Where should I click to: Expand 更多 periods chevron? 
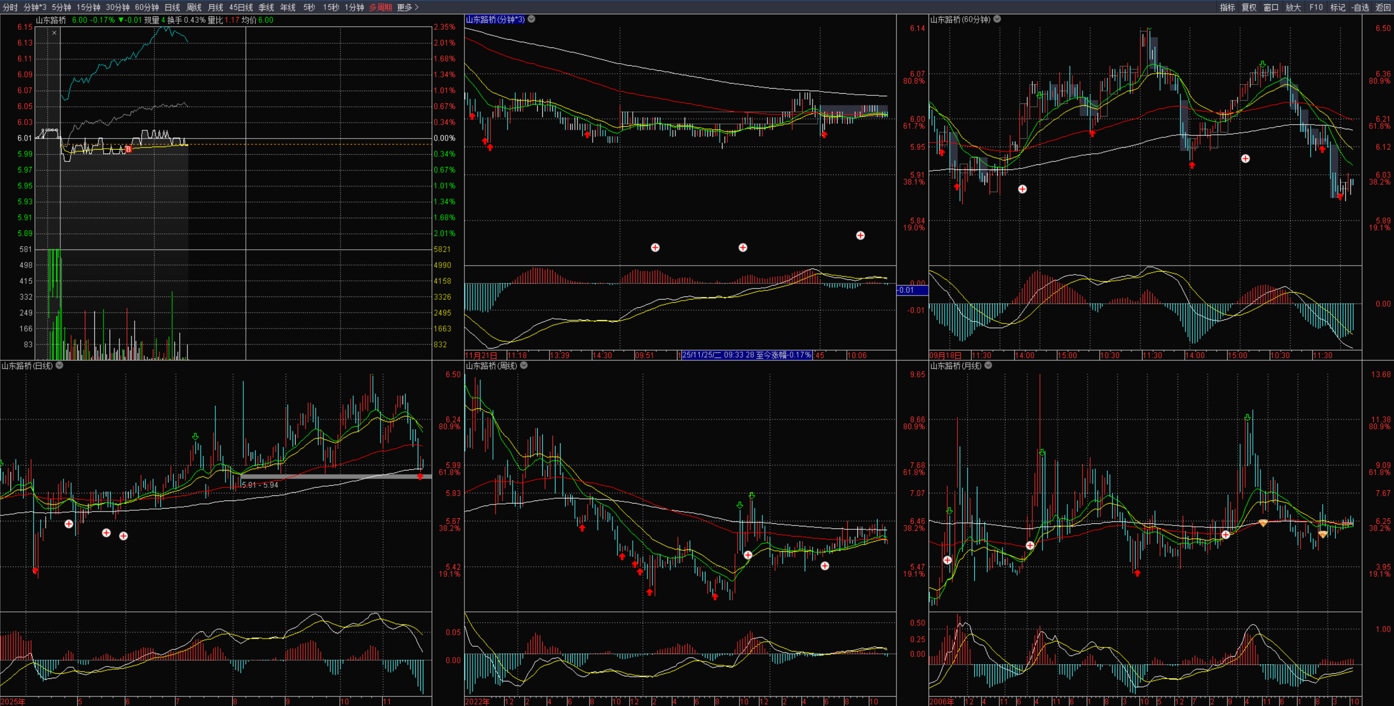[x=416, y=7]
